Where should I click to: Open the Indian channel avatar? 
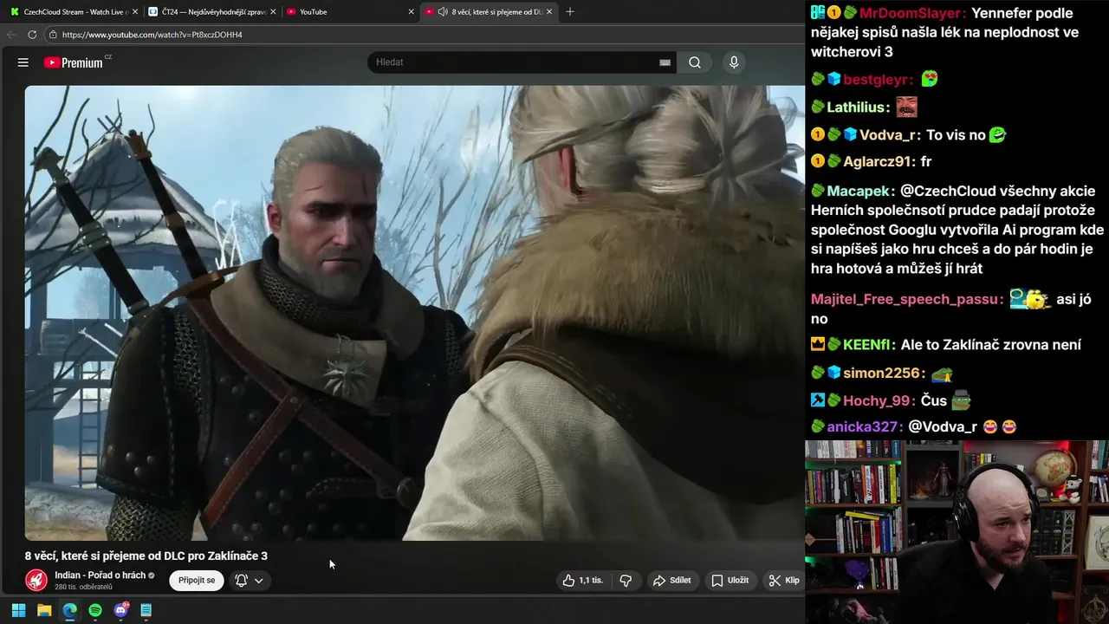click(x=36, y=580)
